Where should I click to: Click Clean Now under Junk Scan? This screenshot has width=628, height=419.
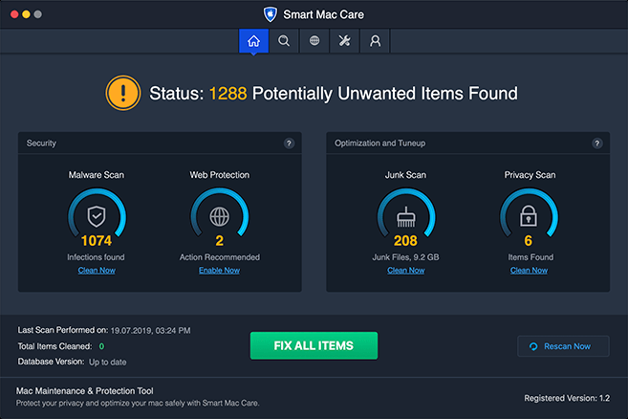click(405, 271)
